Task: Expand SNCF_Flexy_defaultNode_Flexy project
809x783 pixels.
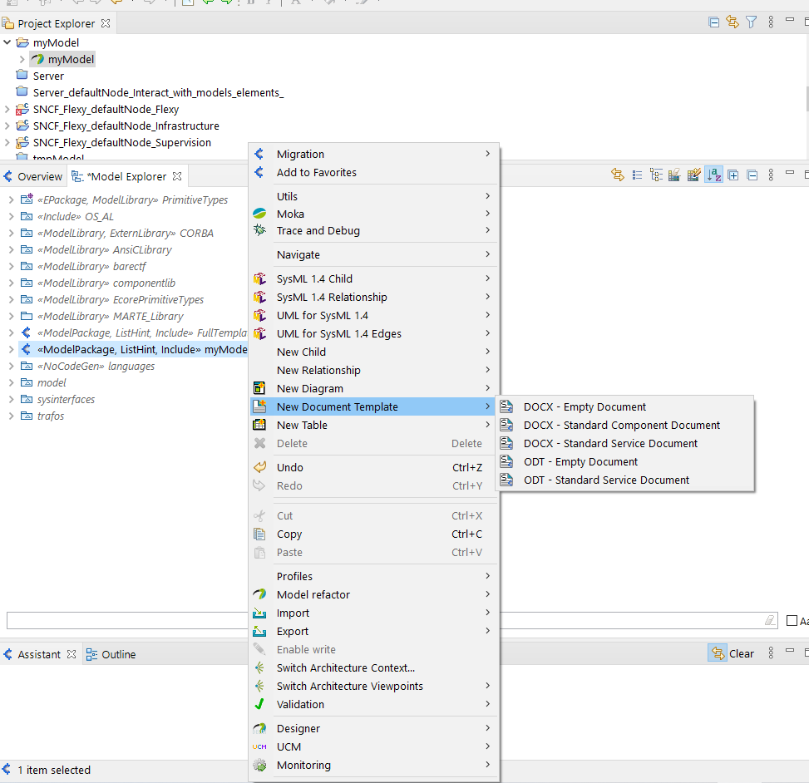Action: coord(7,110)
